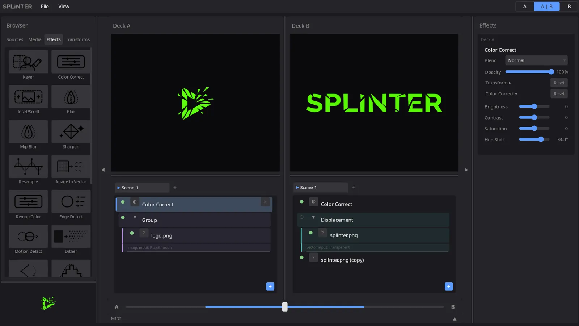579x326 pixels.
Task: Pick the Blur effect icon
Action: [71, 97]
